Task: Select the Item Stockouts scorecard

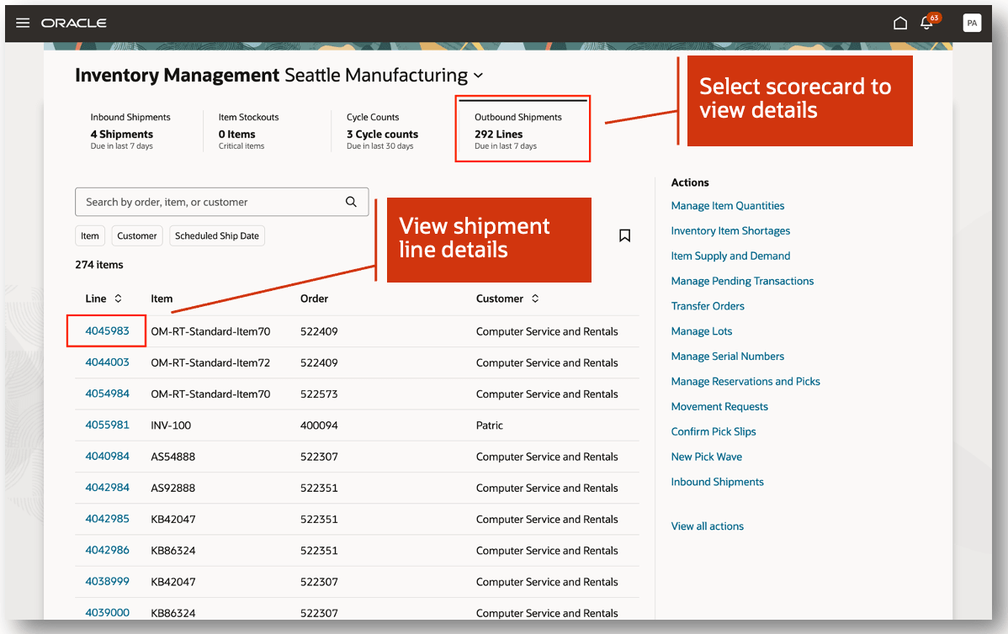Action: click(x=248, y=130)
